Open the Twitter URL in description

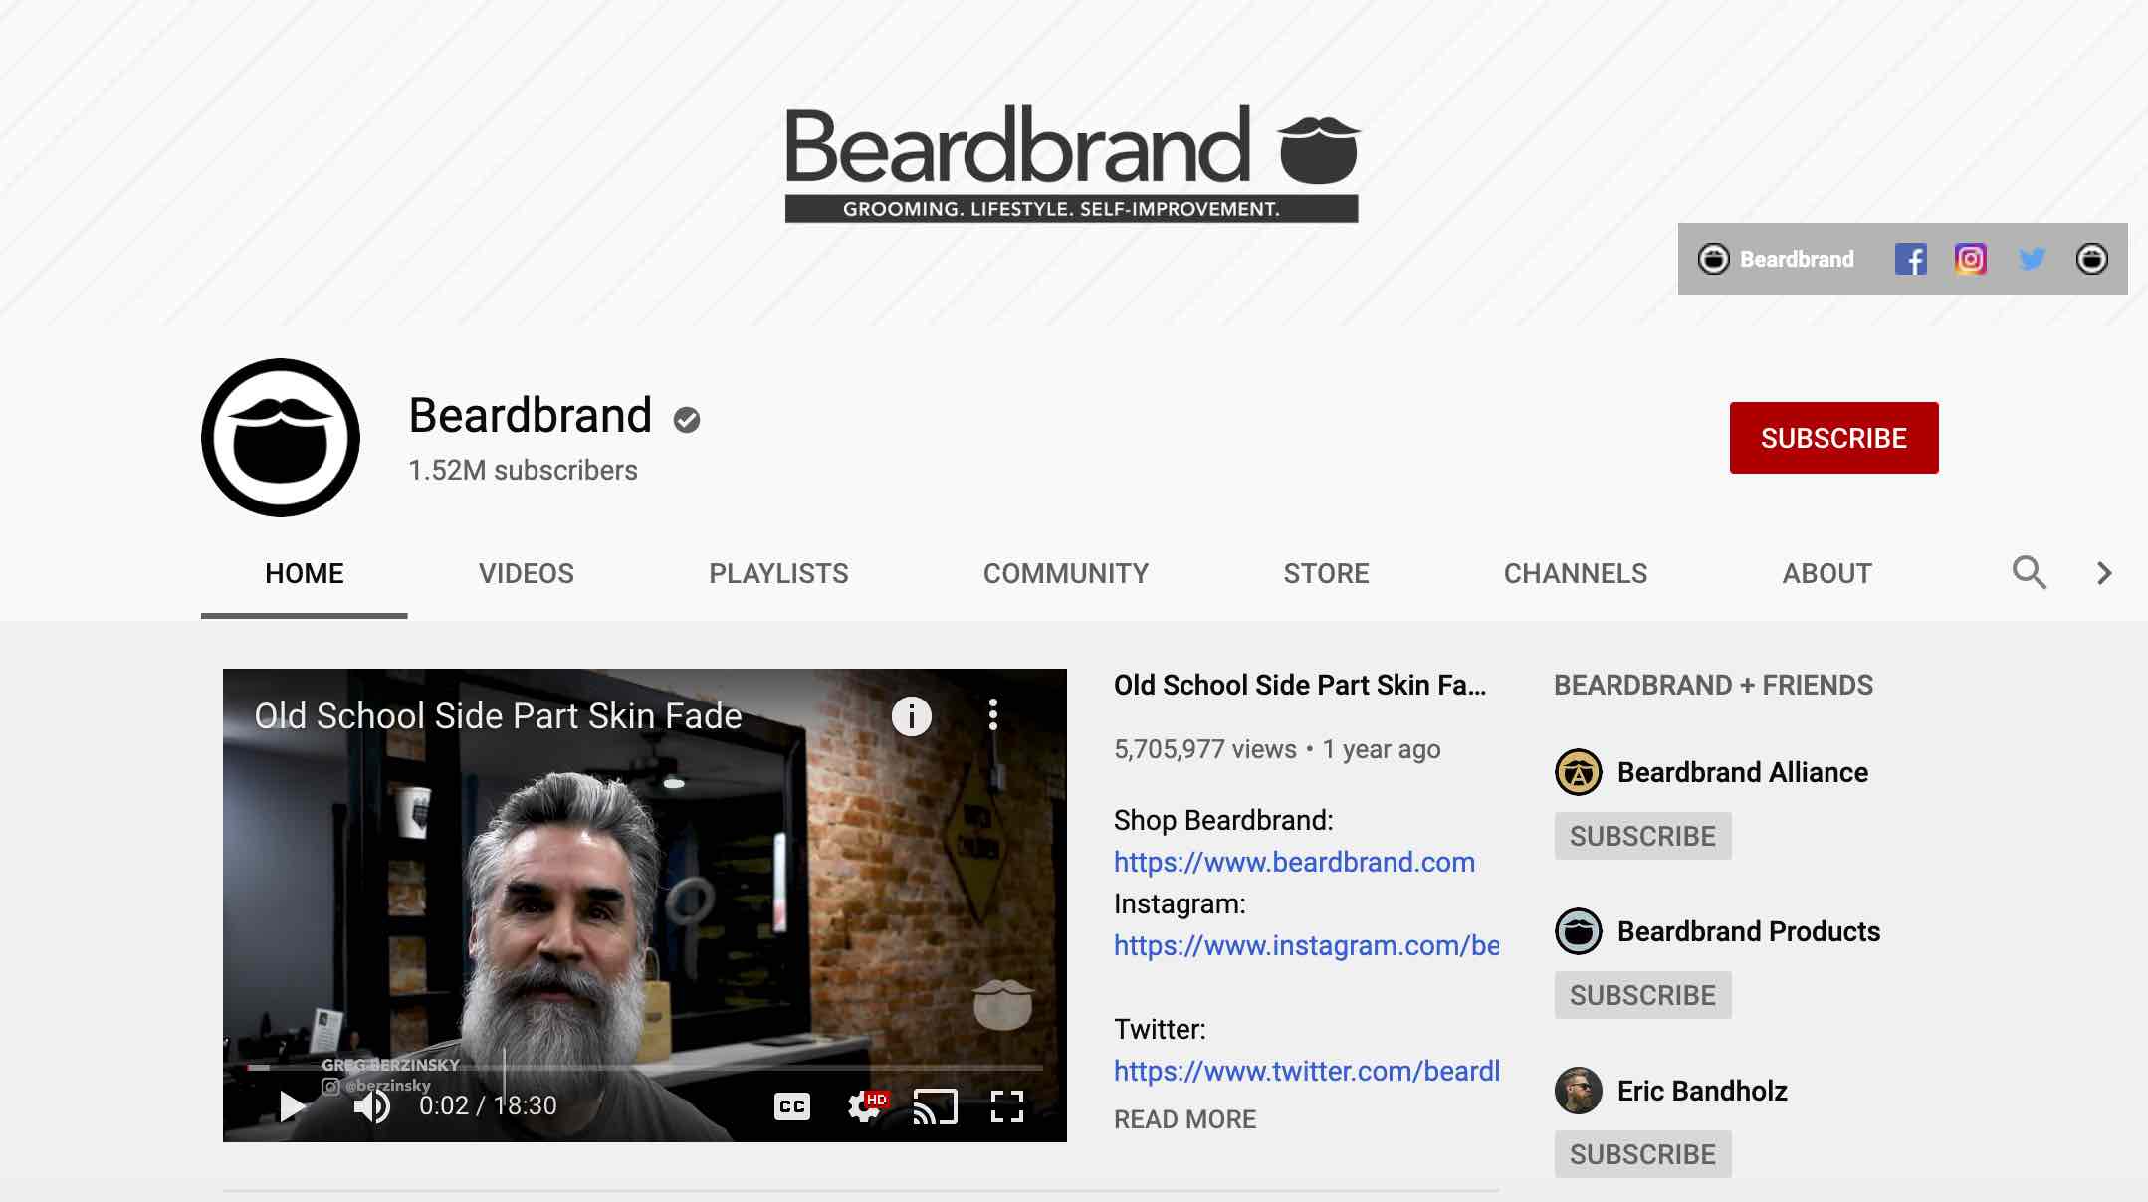coord(1306,1071)
